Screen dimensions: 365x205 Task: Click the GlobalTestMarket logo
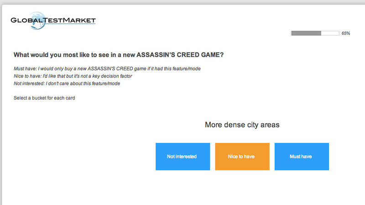point(53,20)
